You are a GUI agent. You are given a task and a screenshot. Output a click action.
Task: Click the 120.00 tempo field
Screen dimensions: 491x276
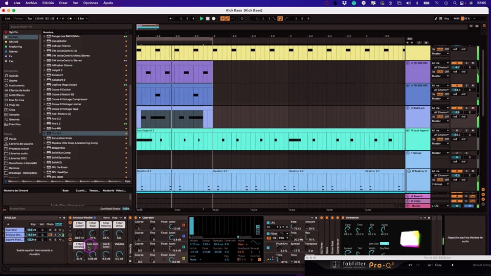[x=39, y=18]
